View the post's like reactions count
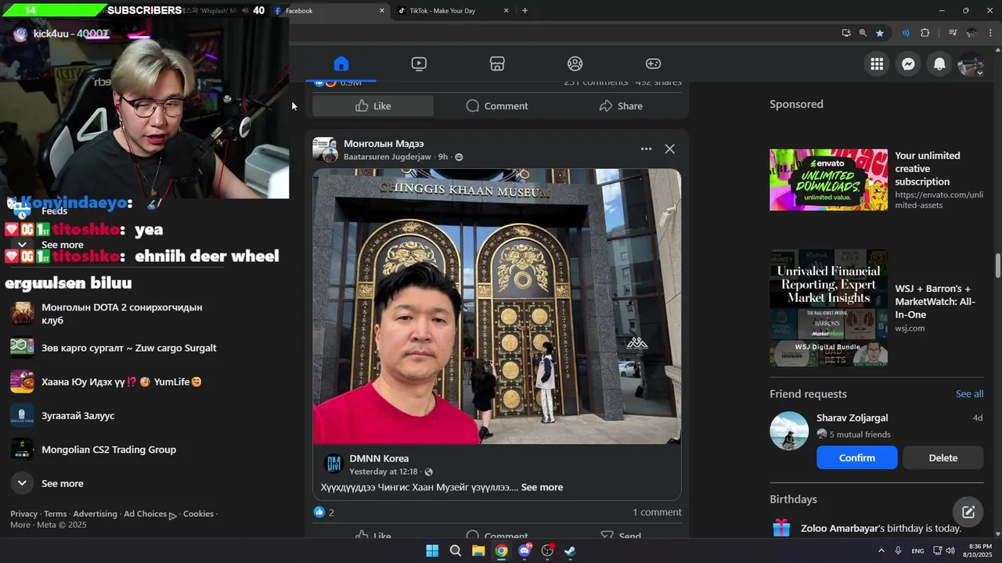The width and height of the screenshot is (1002, 563). (x=324, y=512)
